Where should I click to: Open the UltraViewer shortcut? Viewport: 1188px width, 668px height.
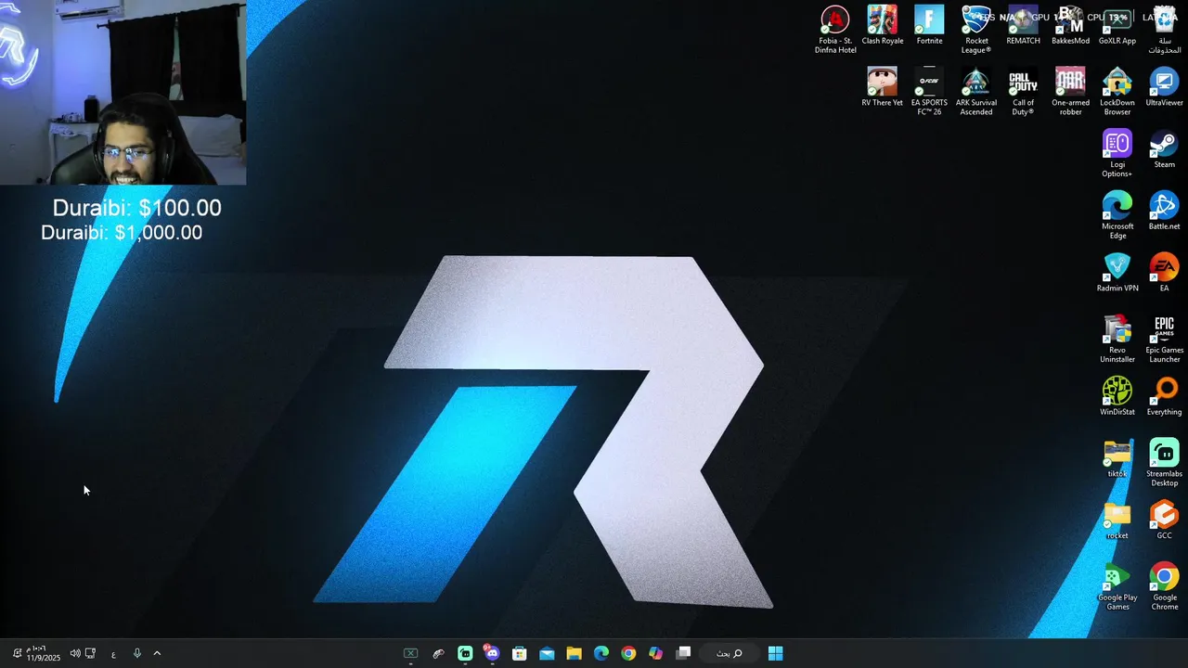click(1164, 87)
